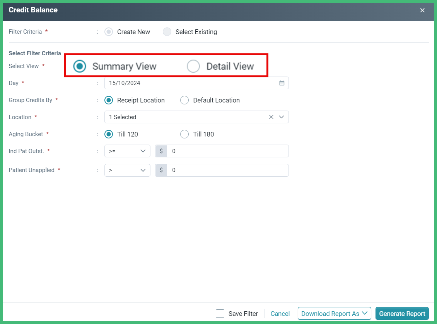Open the Ind Pat Outst comparison operator dropdown
Image resolution: width=437 pixels, height=324 pixels.
[127, 151]
